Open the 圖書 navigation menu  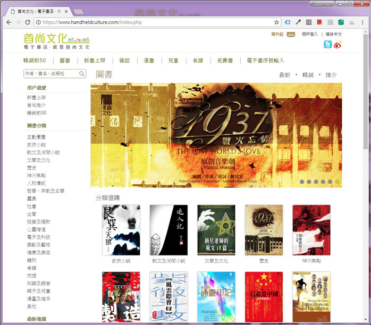[x=65, y=61]
